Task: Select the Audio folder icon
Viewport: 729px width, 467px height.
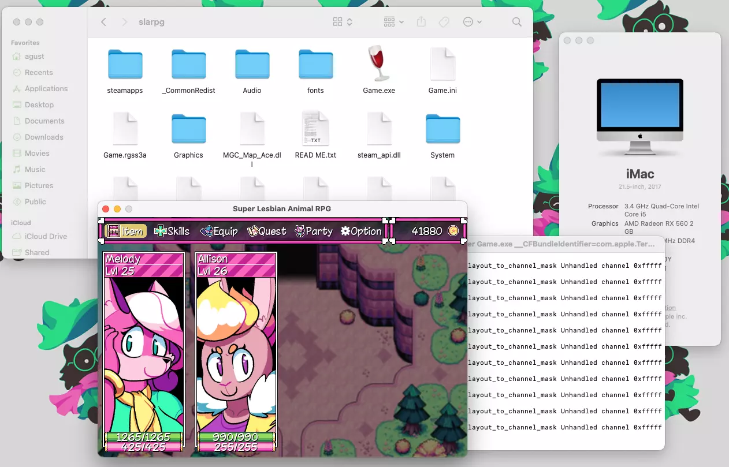Action: coord(252,65)
